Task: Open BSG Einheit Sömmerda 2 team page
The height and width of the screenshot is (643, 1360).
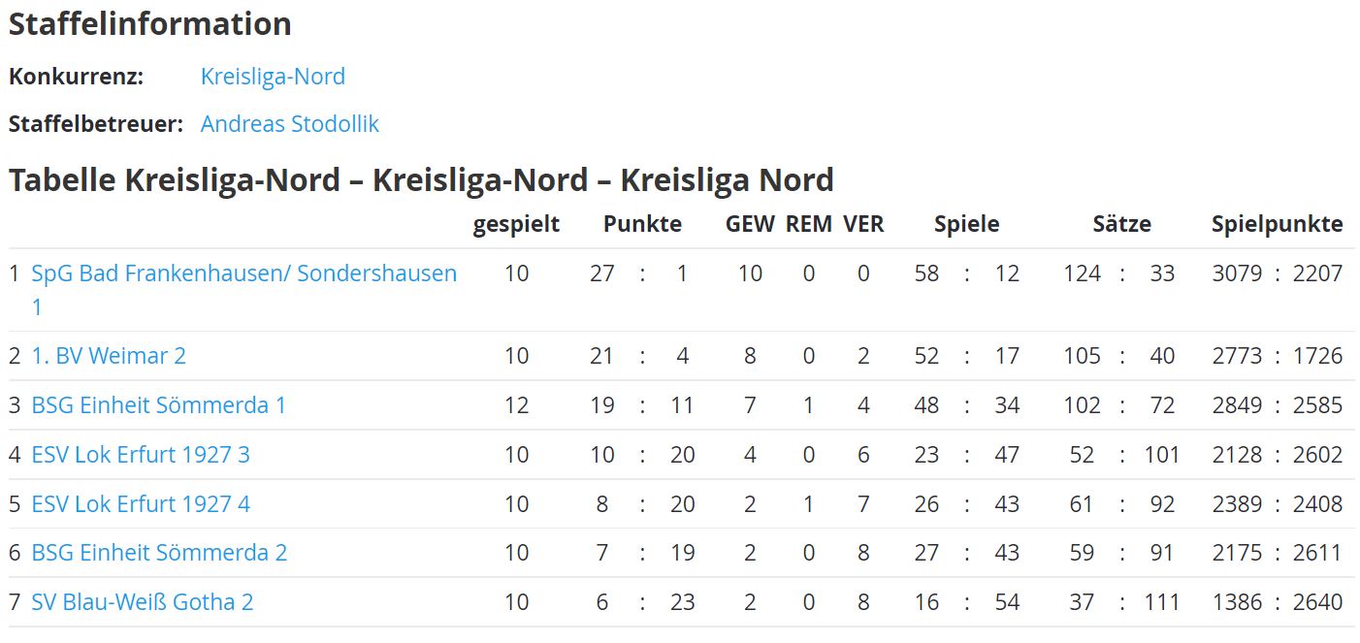Action: 160,553
